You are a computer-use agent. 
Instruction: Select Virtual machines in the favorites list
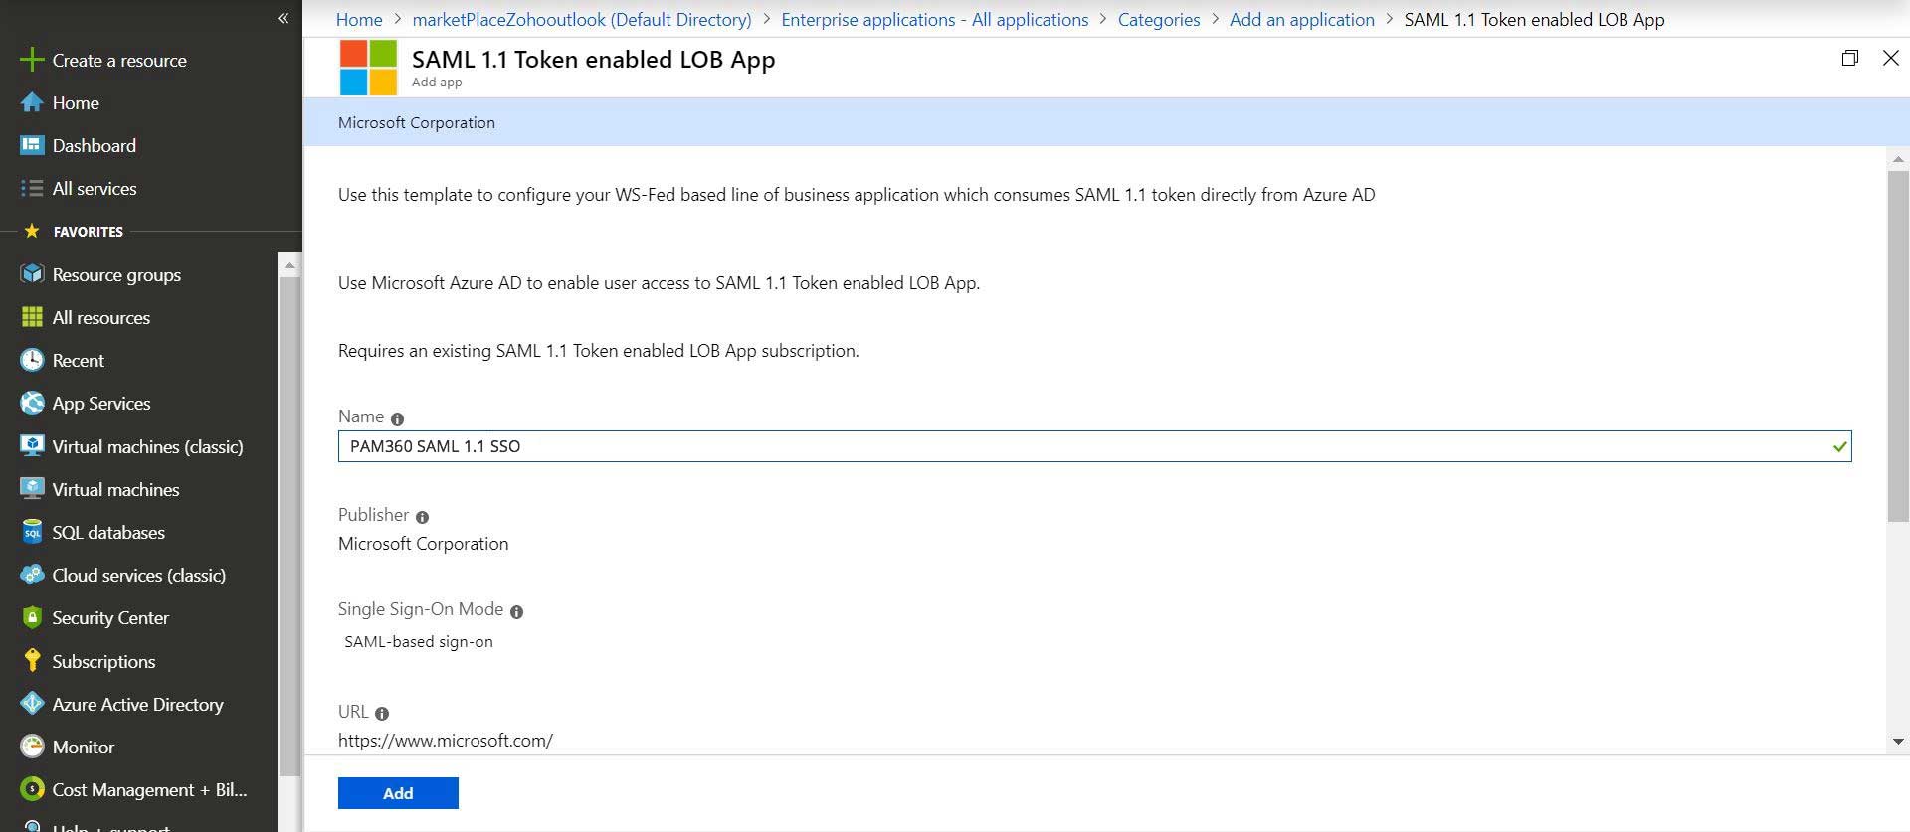[x=115, y=490]
